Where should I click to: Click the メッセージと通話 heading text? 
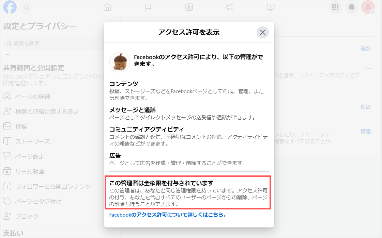[132, 110]
